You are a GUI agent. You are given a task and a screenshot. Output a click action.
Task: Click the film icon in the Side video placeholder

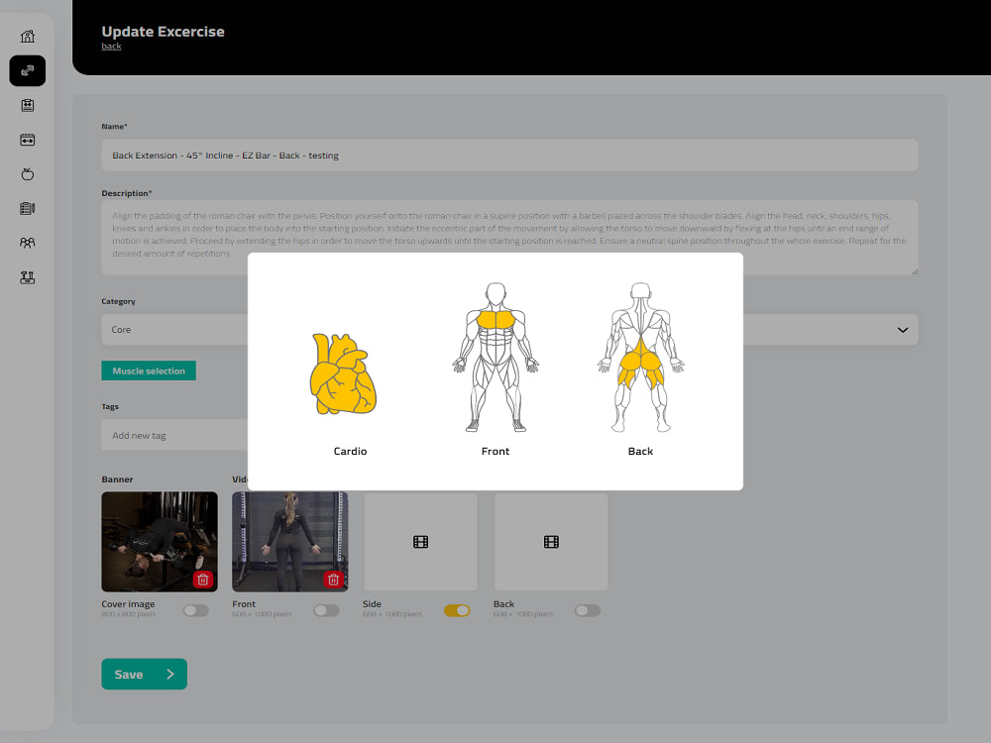point(419,541)
